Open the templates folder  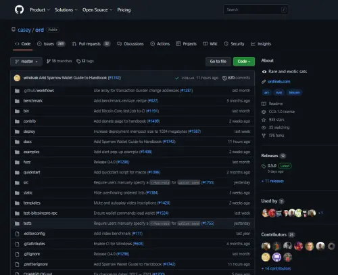[32, 203]
